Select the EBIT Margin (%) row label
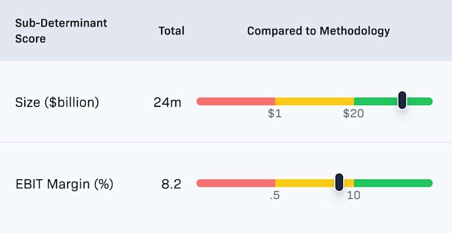Image resolution: width=452 pixels, height=233 pixels. pyautogui.click(x=64, y=184)
